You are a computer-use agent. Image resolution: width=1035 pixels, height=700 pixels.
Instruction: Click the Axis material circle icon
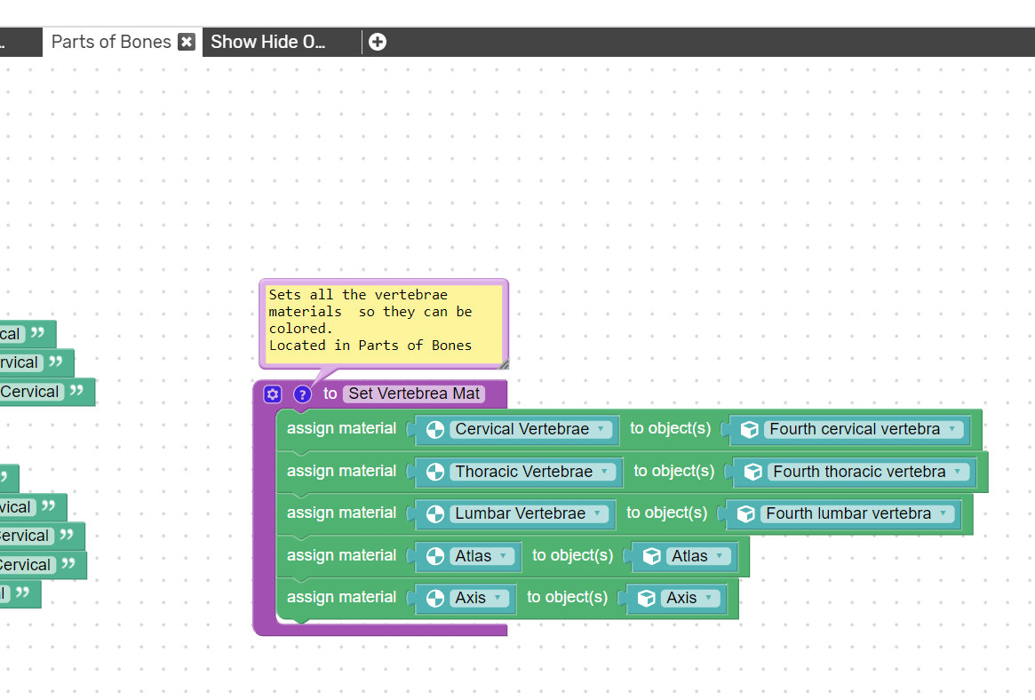435,599
